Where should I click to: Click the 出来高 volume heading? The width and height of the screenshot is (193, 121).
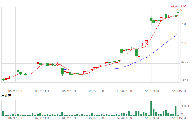point(6,96)
